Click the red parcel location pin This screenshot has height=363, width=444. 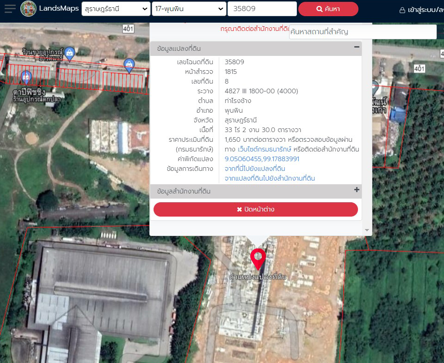(258, 258)
